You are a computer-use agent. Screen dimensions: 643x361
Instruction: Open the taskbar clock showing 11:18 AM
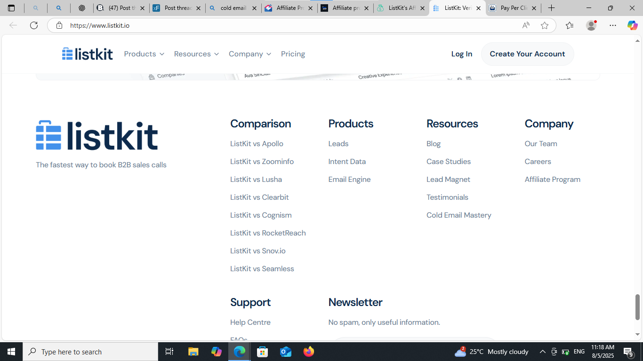603,352
